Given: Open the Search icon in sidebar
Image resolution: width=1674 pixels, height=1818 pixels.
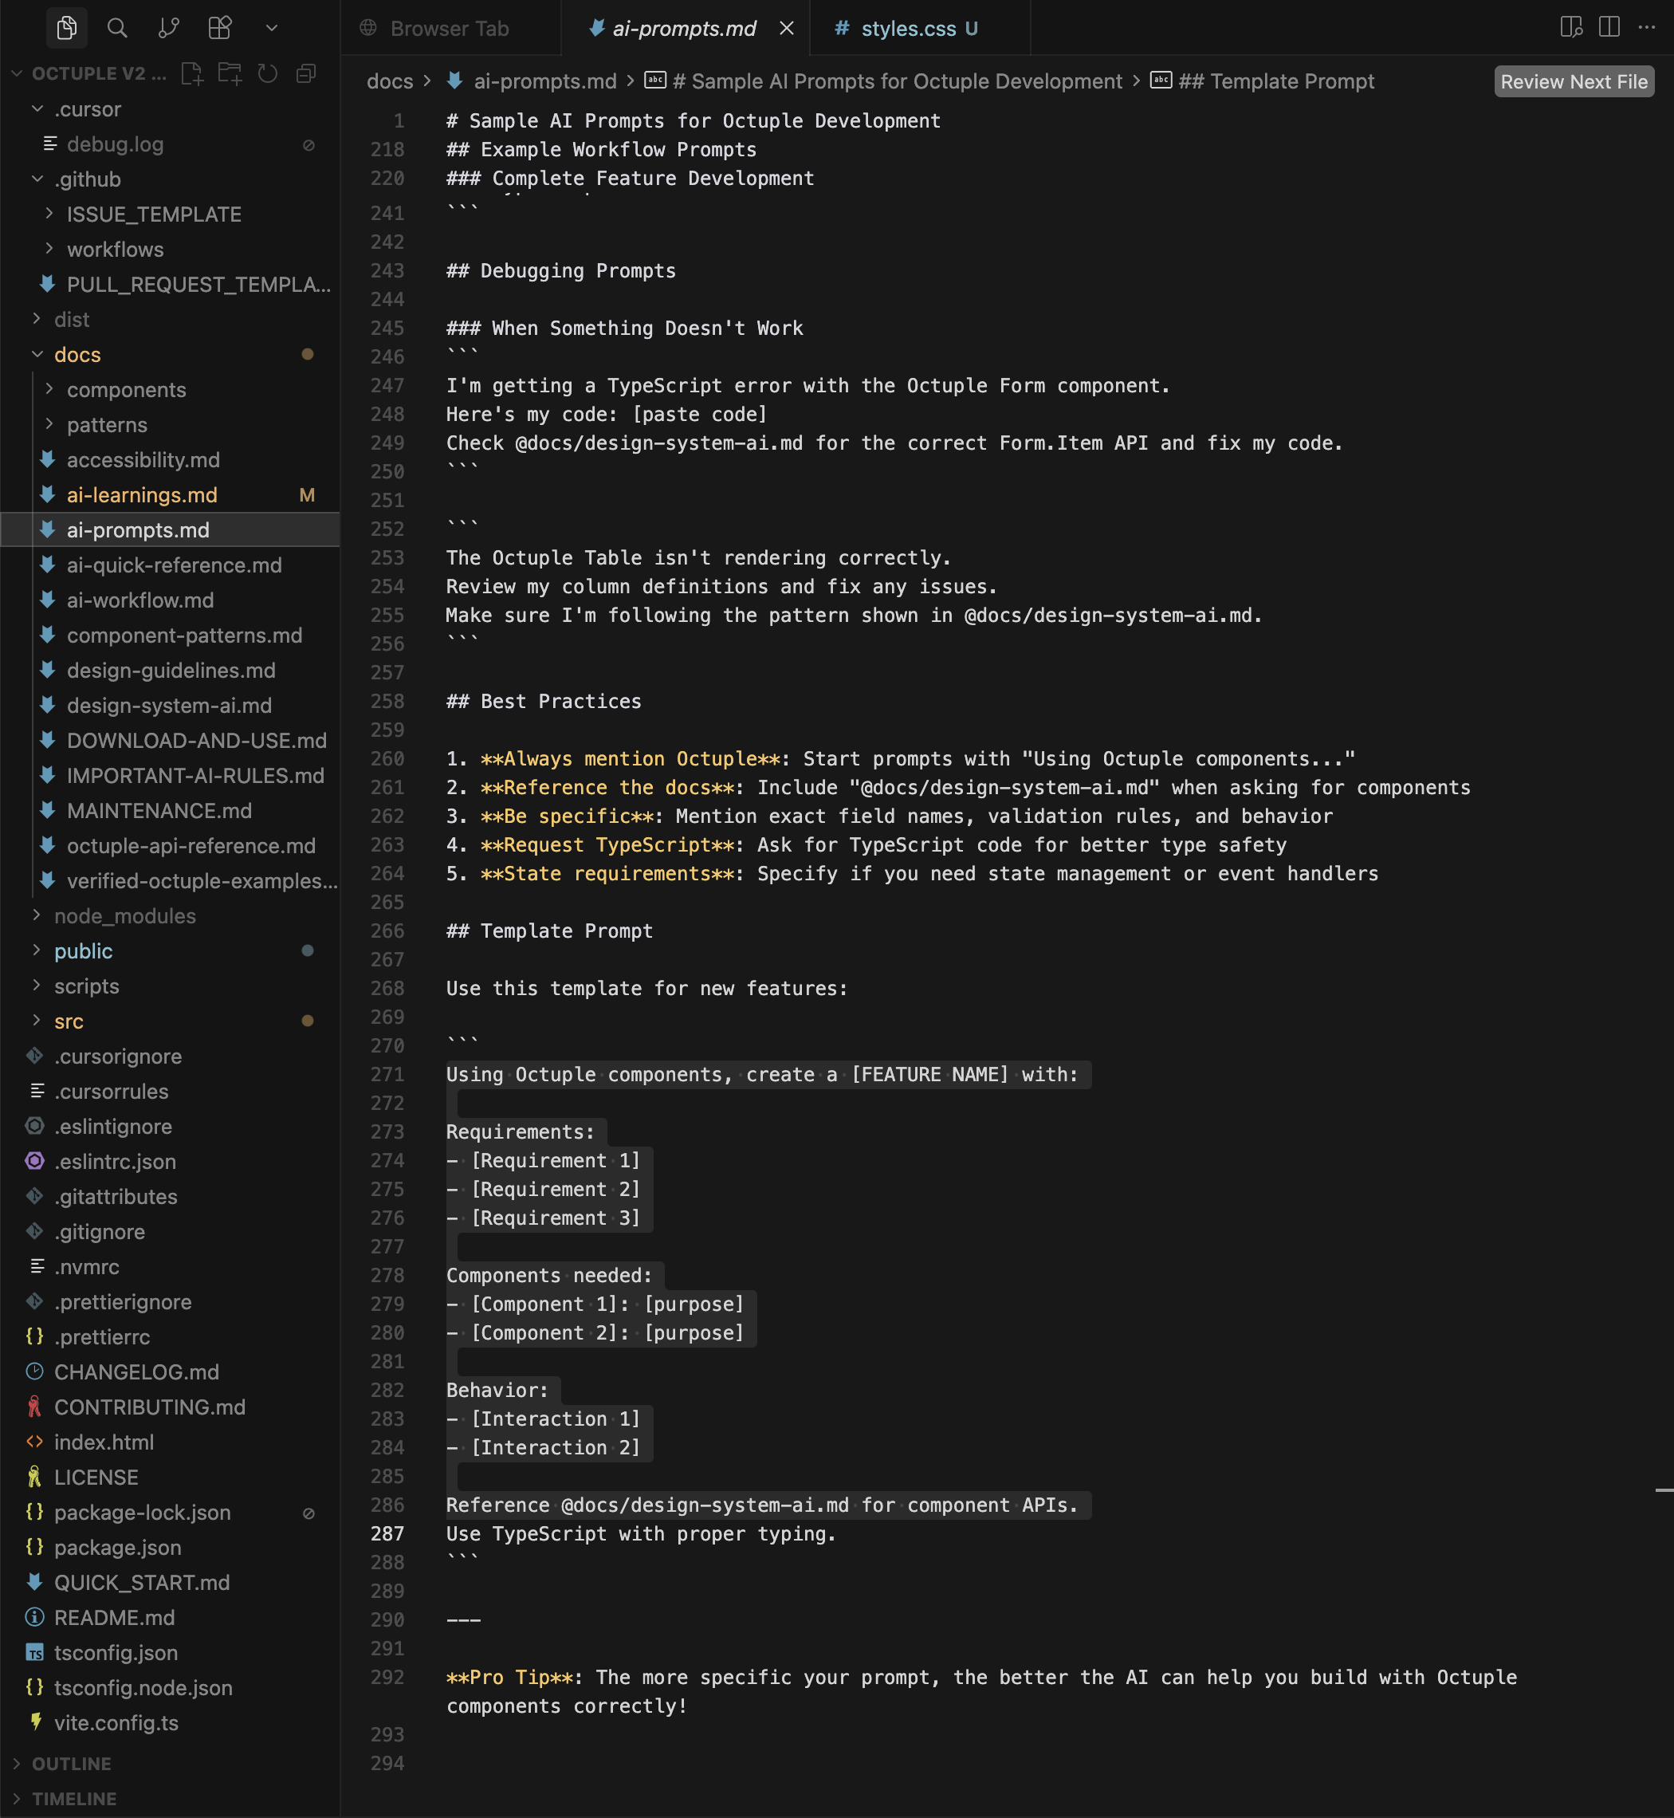Looking at the screenshot, I should coord(117,28).
